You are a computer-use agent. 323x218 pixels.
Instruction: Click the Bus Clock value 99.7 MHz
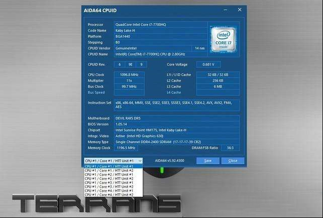pyautogui.click(x=129, y=86)
